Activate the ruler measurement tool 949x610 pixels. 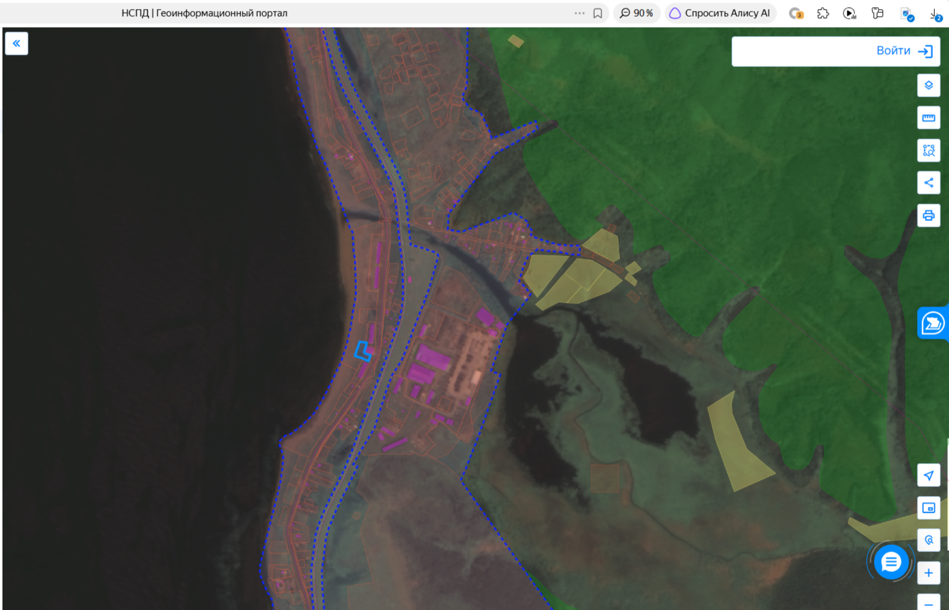pos(928,118)
